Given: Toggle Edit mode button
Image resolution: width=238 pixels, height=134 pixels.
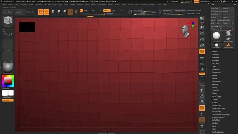Looking at the screenshot, I should [41, 12].
